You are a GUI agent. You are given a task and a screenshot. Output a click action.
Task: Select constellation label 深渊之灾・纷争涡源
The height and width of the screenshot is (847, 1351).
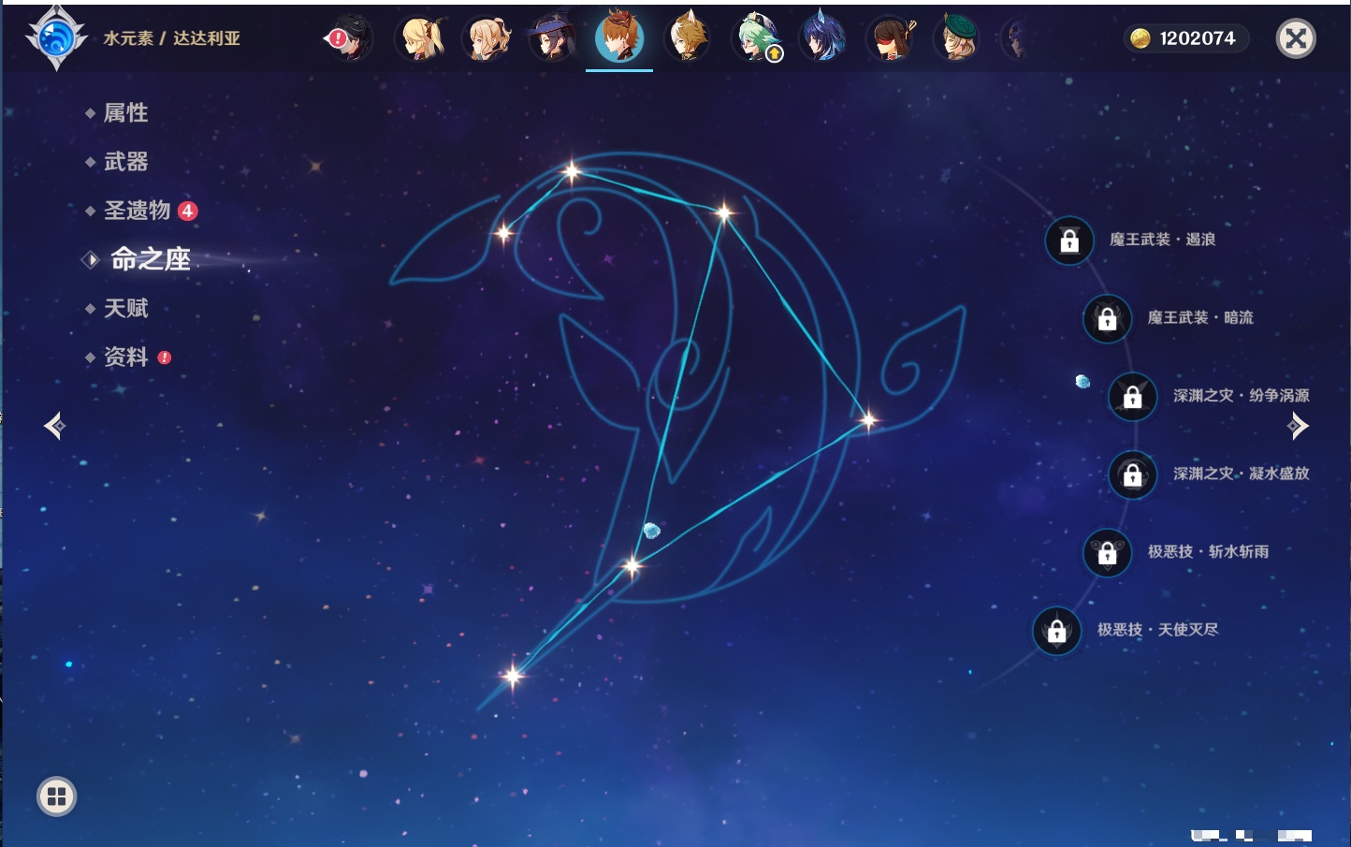(1242, 395)
